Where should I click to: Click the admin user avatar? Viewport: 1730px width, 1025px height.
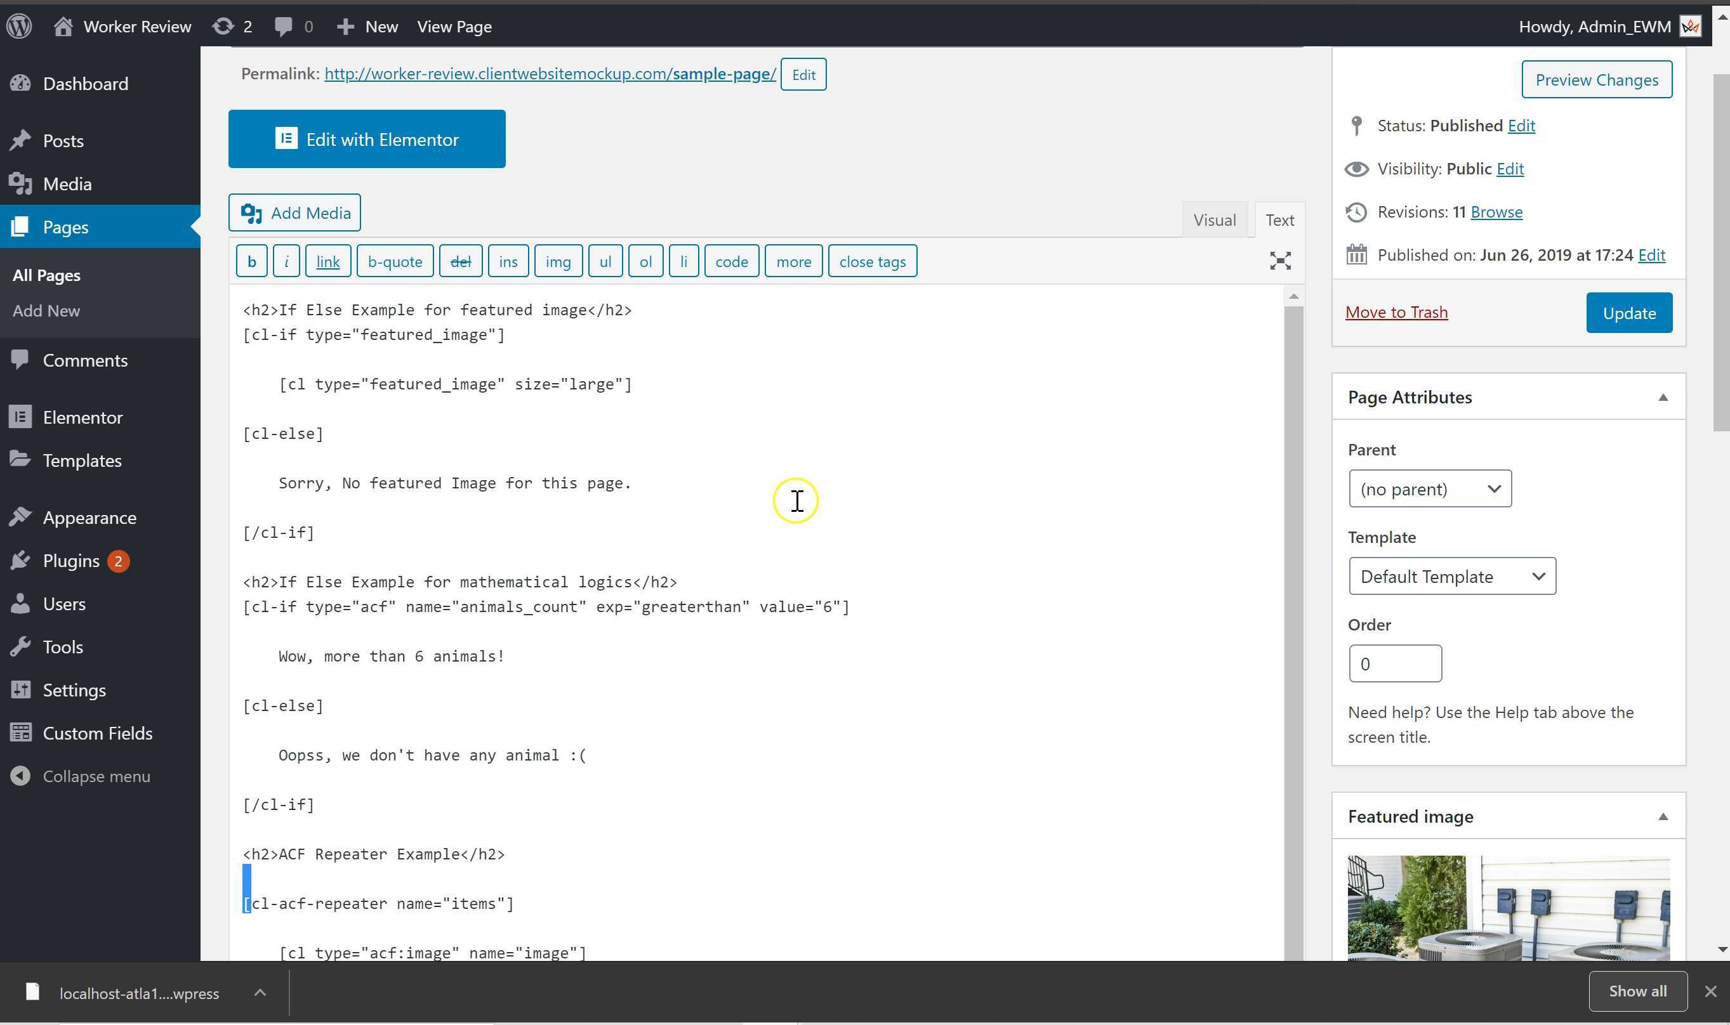click(x=1690, y=26)
